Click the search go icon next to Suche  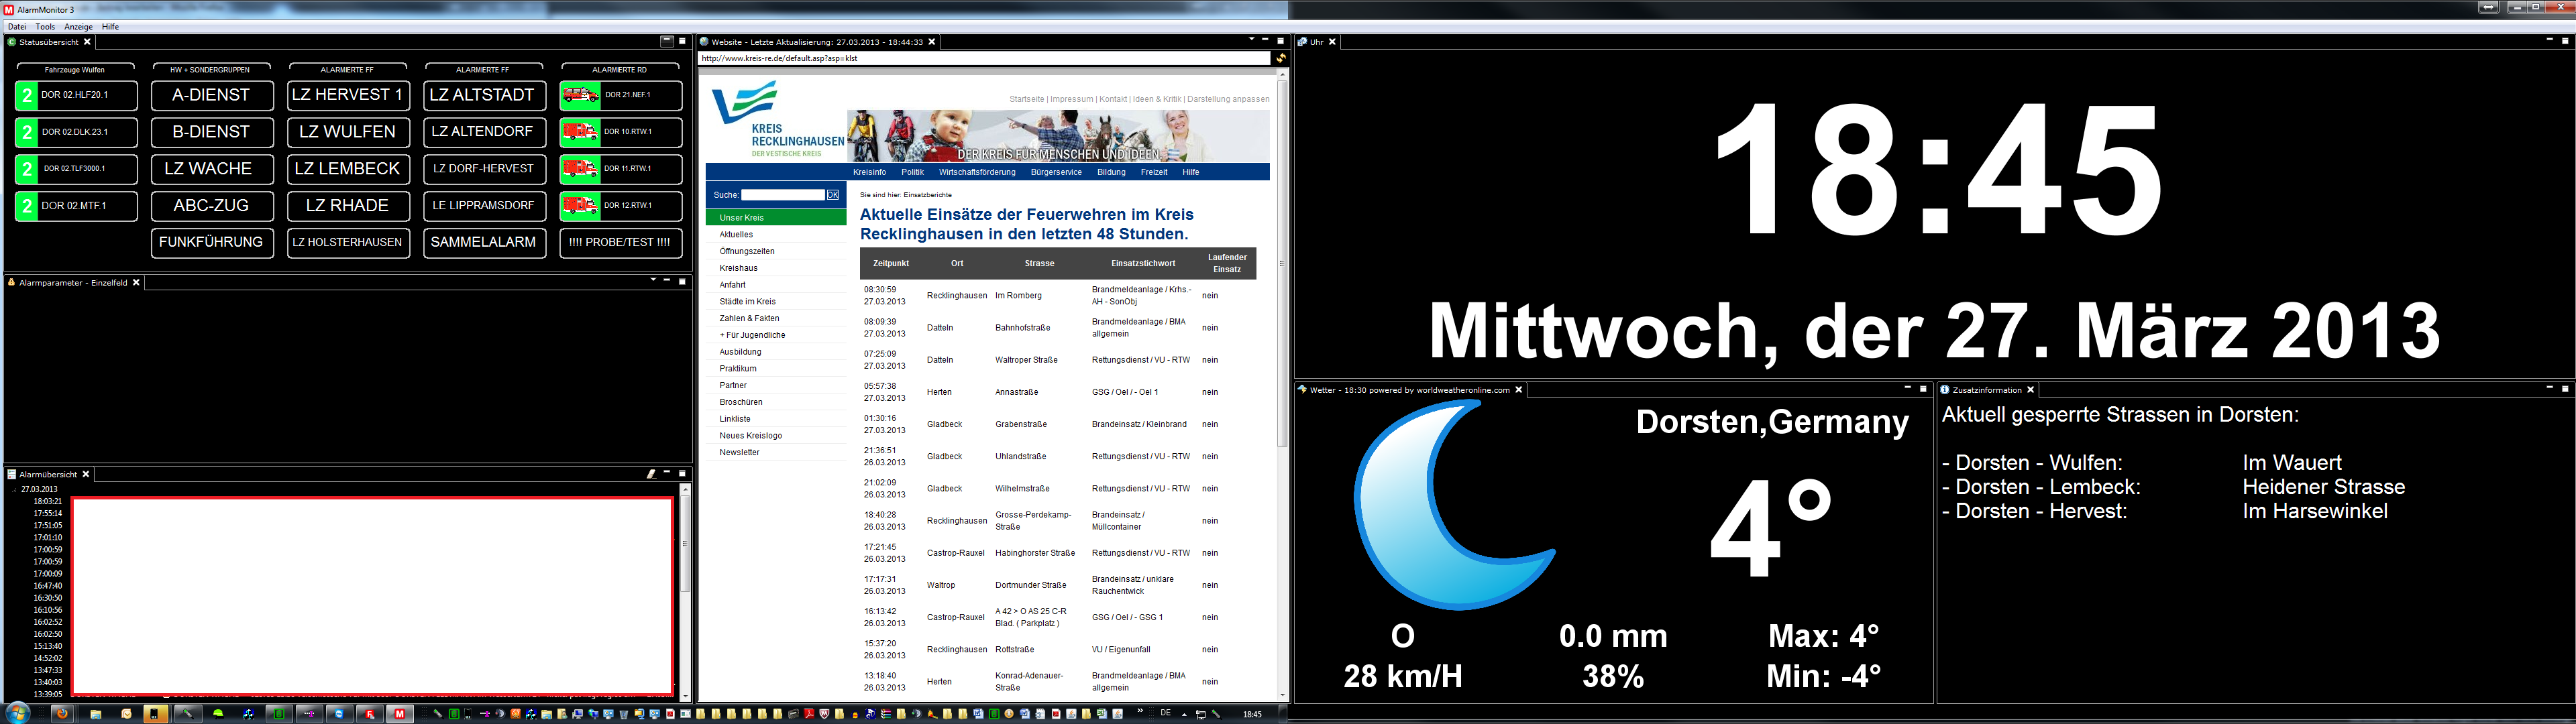click(x=833, y=195)
